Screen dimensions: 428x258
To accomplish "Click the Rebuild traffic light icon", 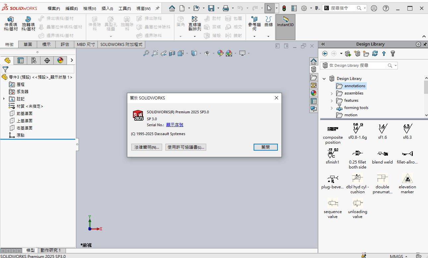I will click(x=284, y=8).
